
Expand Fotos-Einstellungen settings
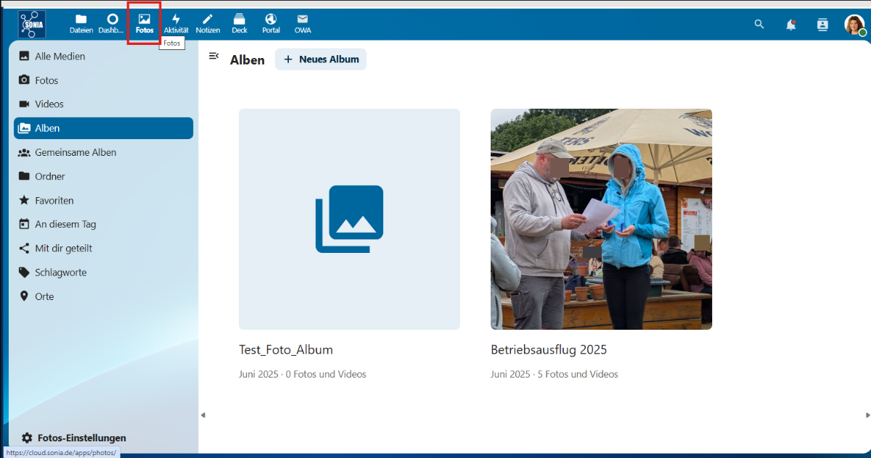73,438
